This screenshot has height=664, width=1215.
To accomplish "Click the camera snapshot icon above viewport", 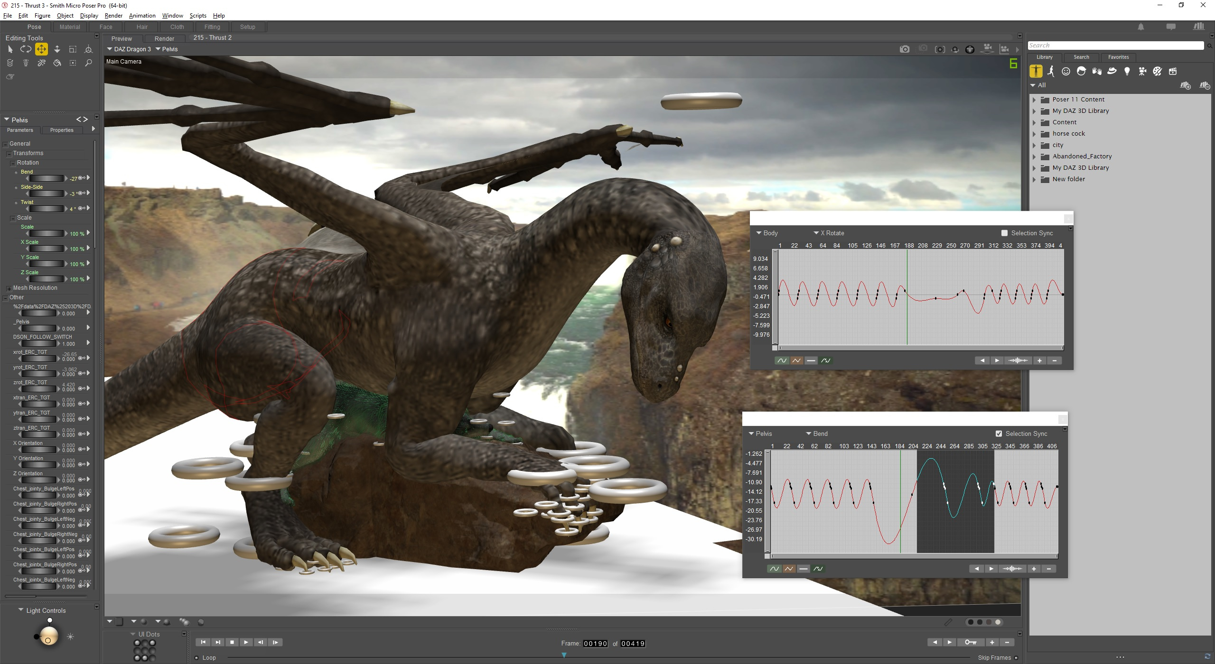I will click(x=904, y=49).
